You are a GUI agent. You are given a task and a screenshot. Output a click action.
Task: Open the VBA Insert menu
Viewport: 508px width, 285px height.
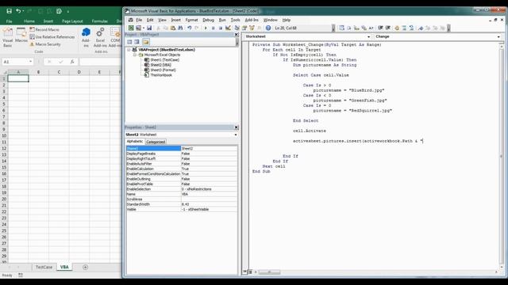tap(176, 20)
